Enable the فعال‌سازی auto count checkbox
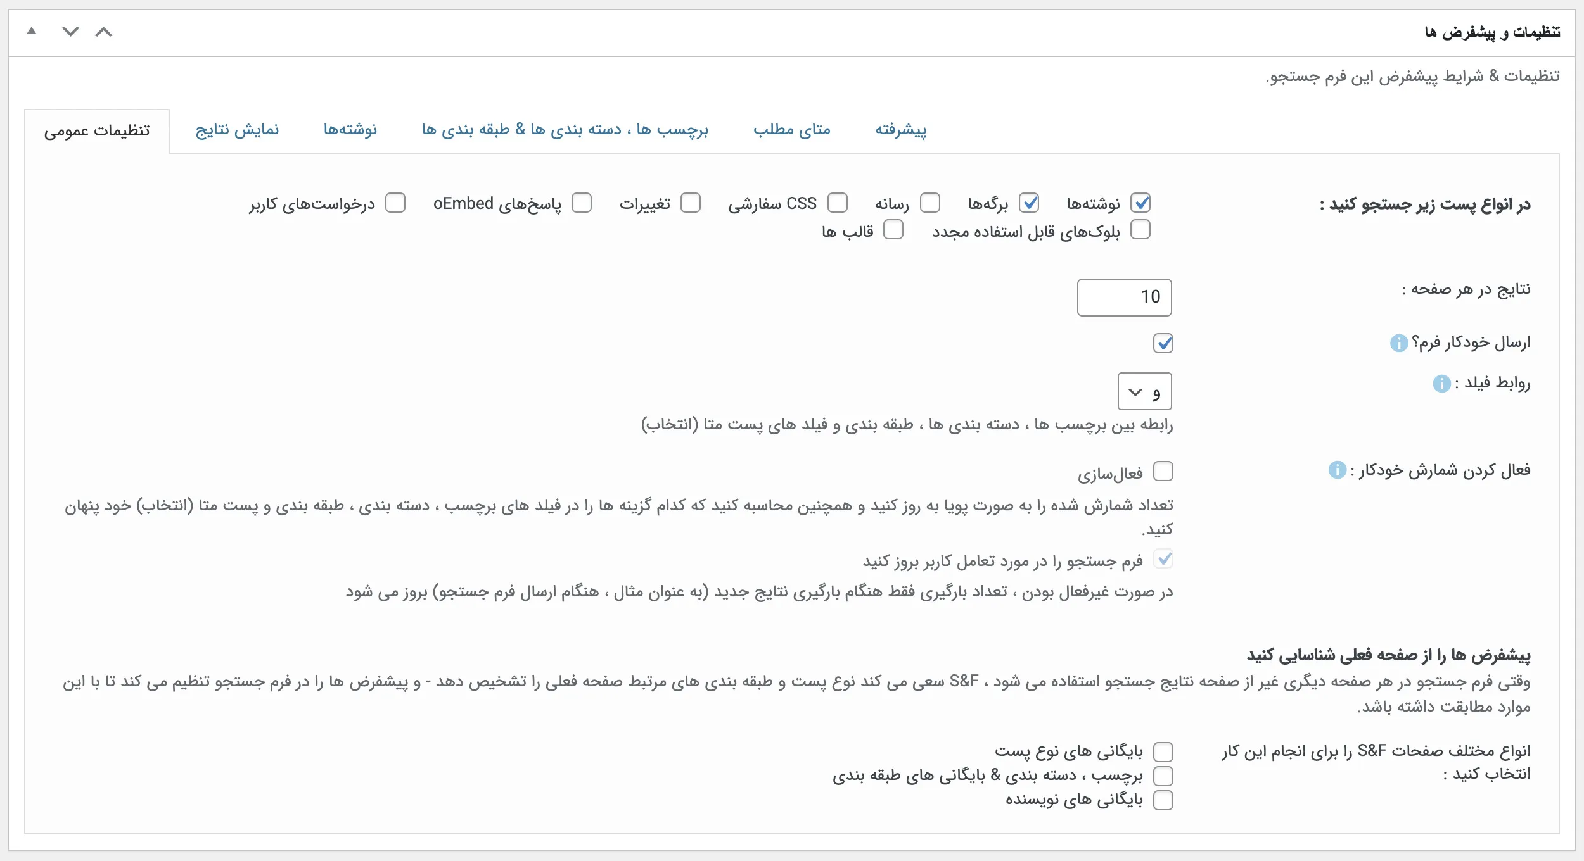Viewport: 1584px width, 861px height. (x=1163, y=472)
